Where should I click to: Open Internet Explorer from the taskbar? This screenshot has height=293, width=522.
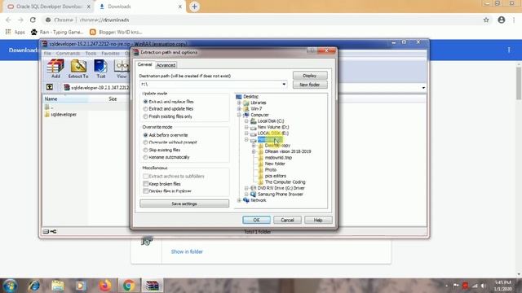click(x=34, y=286)
